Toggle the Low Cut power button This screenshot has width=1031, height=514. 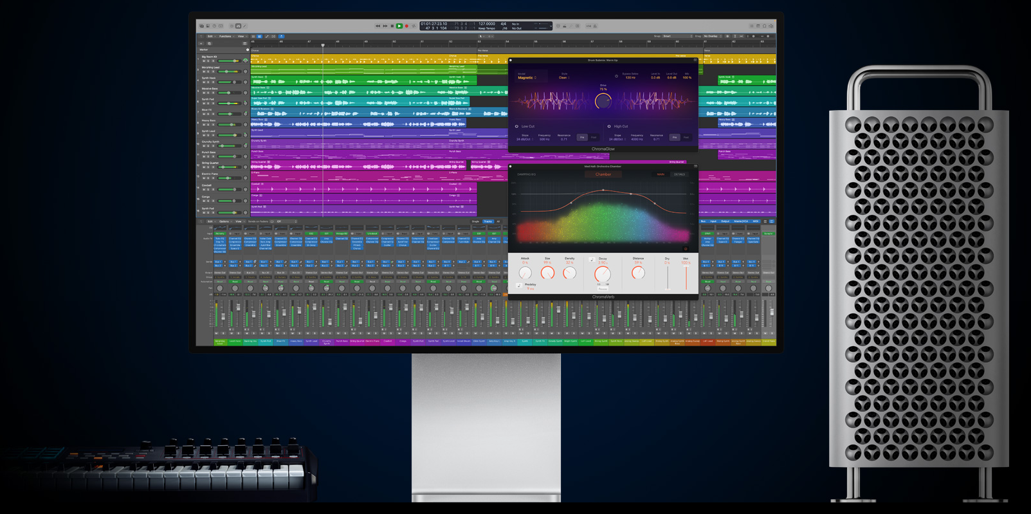(x=516, y=127)
